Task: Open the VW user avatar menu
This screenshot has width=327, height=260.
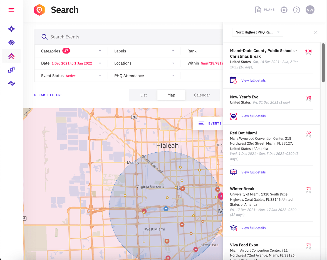Action: click(310, 10)
